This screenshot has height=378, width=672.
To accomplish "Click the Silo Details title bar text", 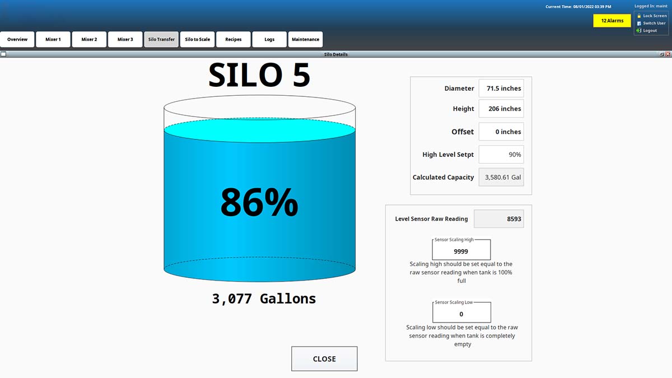I will [336, 54].
